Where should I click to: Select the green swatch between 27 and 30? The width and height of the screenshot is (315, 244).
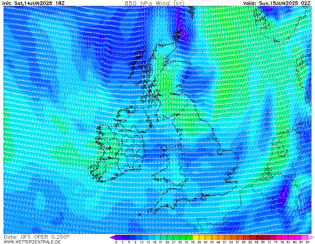pos(177,237)
